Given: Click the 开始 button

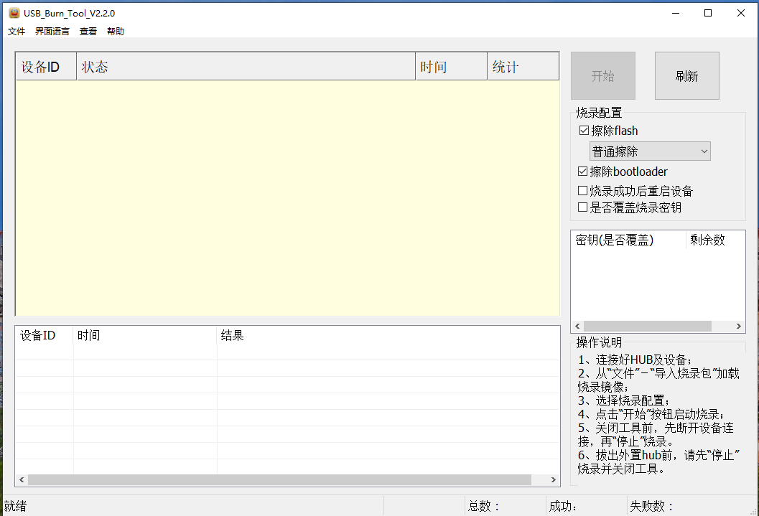Looking at the screenshot, I should (602, 75).
